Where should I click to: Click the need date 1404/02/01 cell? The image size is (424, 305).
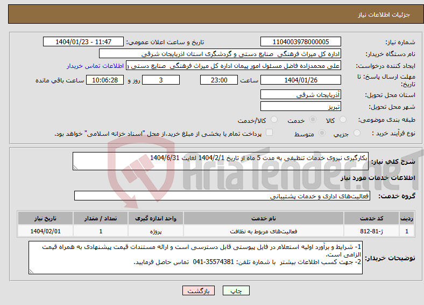45,231
